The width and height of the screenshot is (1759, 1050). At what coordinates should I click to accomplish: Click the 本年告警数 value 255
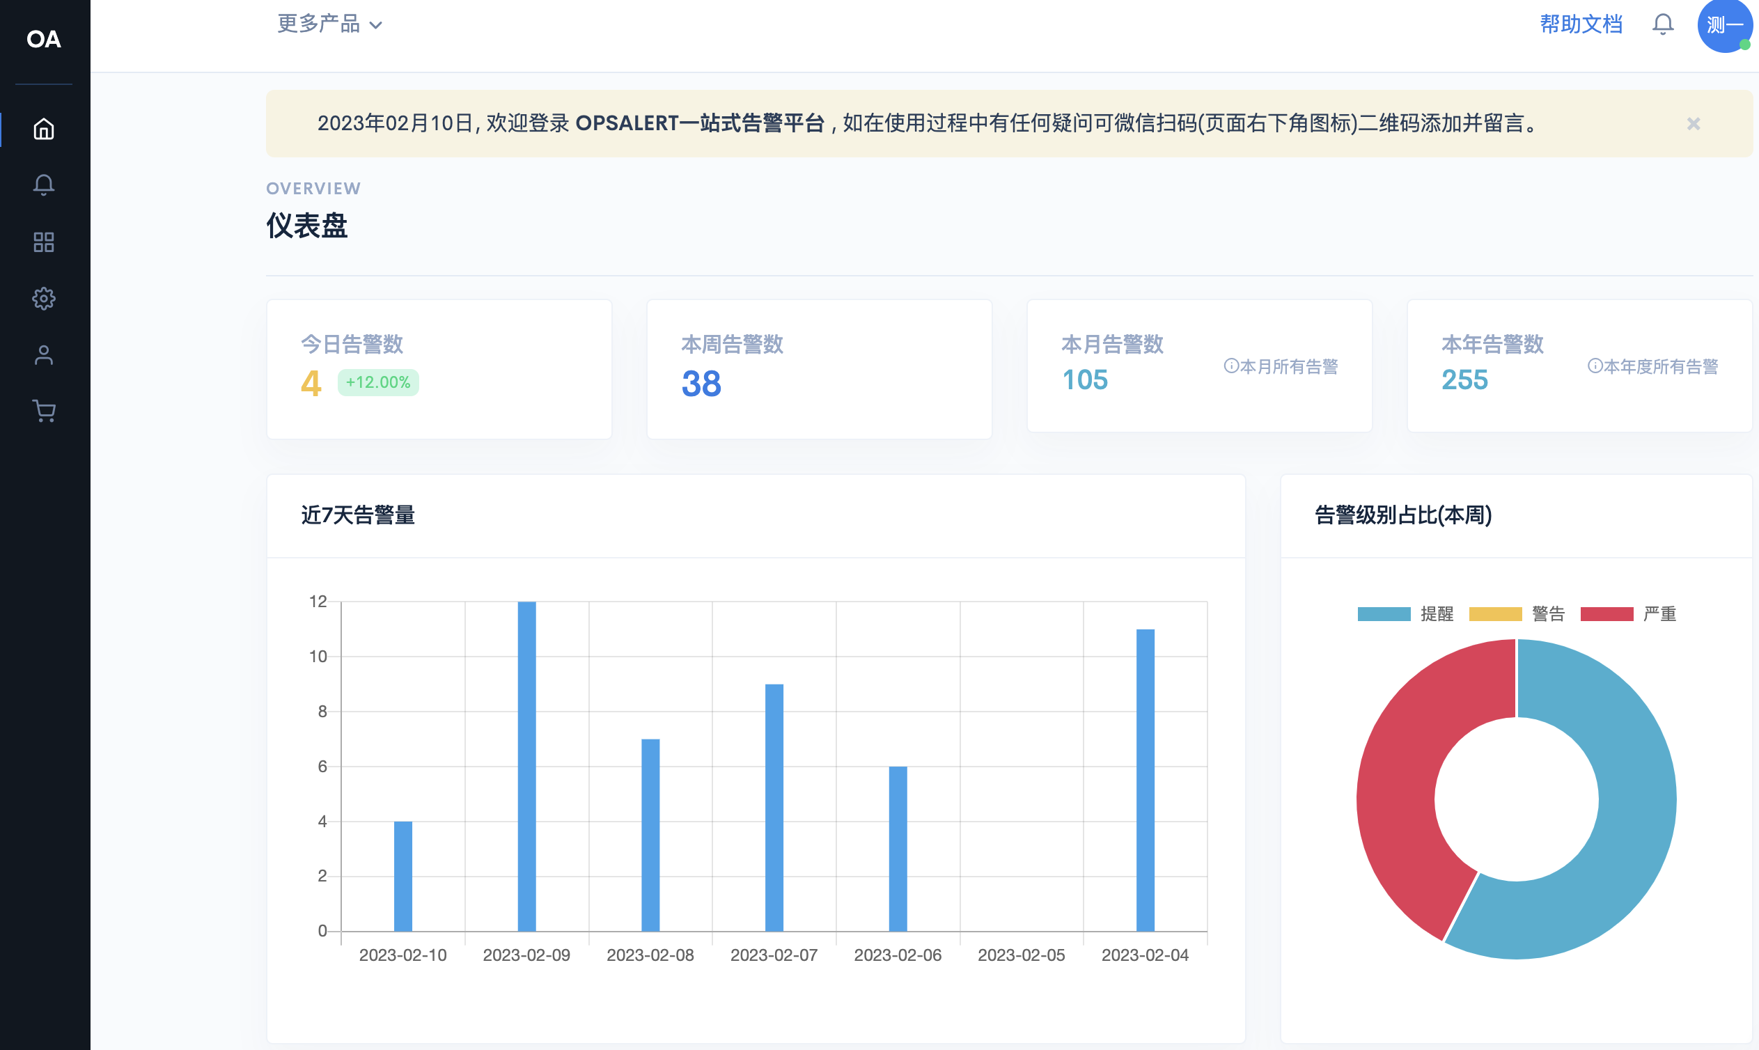(1464, 380)
